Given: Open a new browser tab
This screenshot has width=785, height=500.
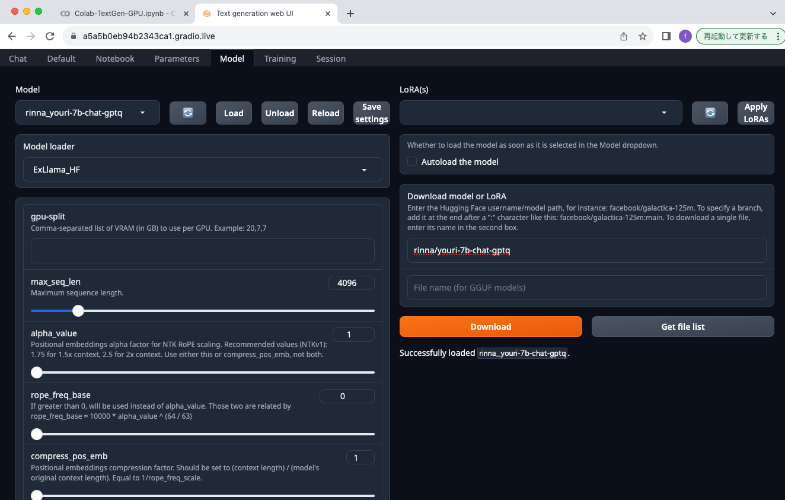Looking at the screenshot, I should click(x=350, y=13).
